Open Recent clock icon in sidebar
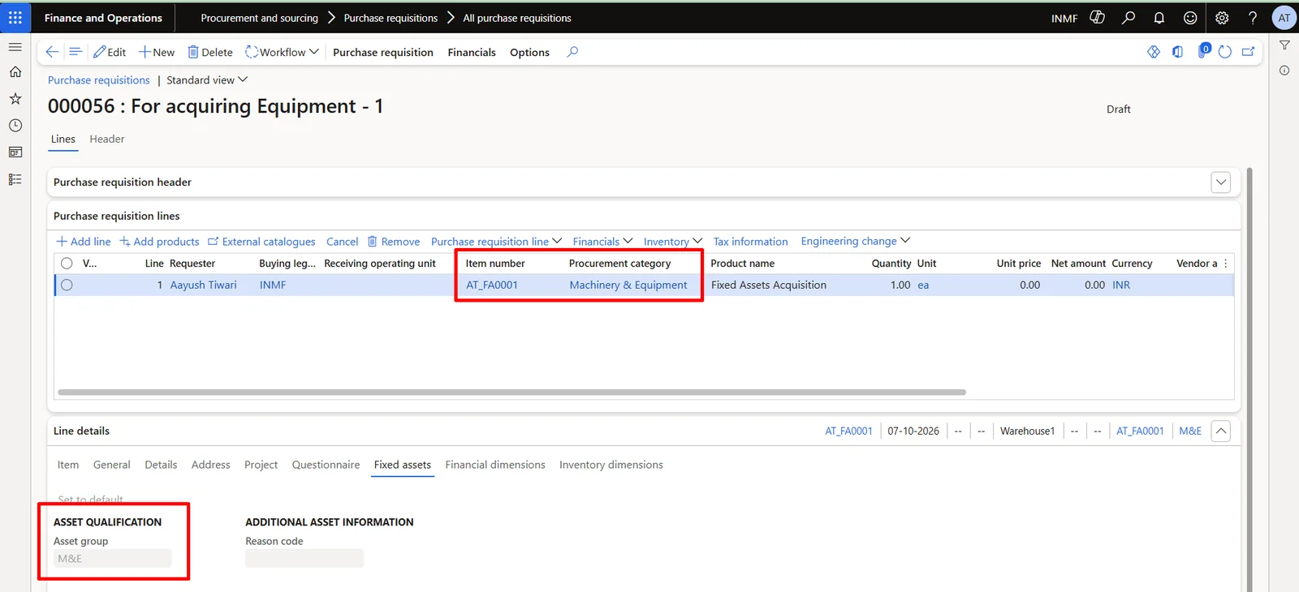 (15, 126)
